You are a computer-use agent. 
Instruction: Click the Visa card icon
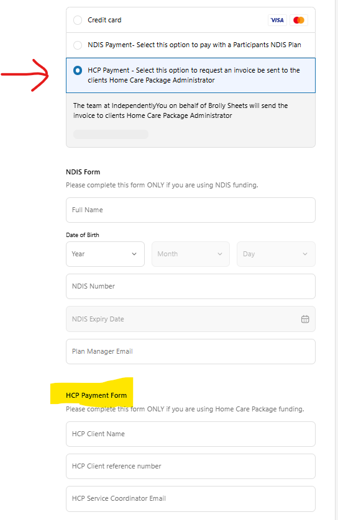[277, 20]
